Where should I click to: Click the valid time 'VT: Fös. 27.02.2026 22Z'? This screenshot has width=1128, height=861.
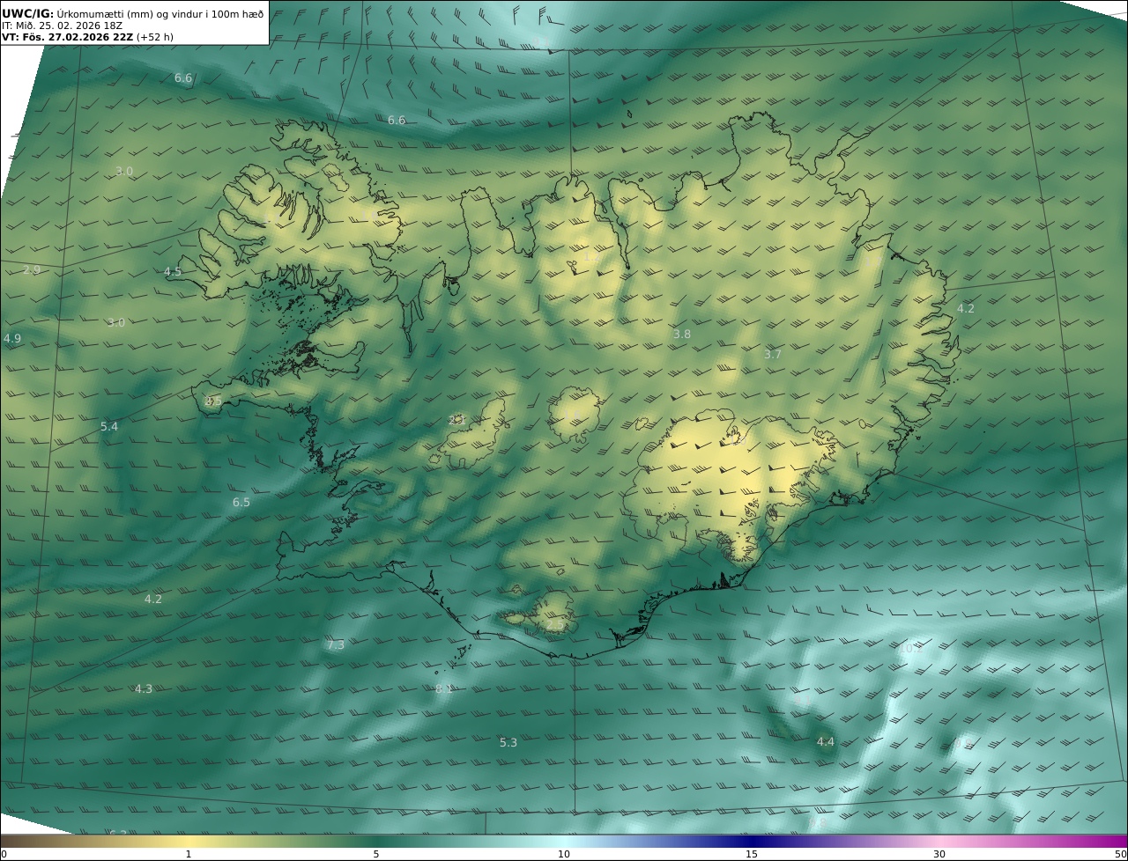[67, 38]
